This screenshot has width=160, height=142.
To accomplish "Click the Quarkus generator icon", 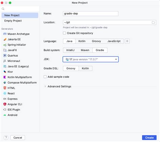I will 5,56.
